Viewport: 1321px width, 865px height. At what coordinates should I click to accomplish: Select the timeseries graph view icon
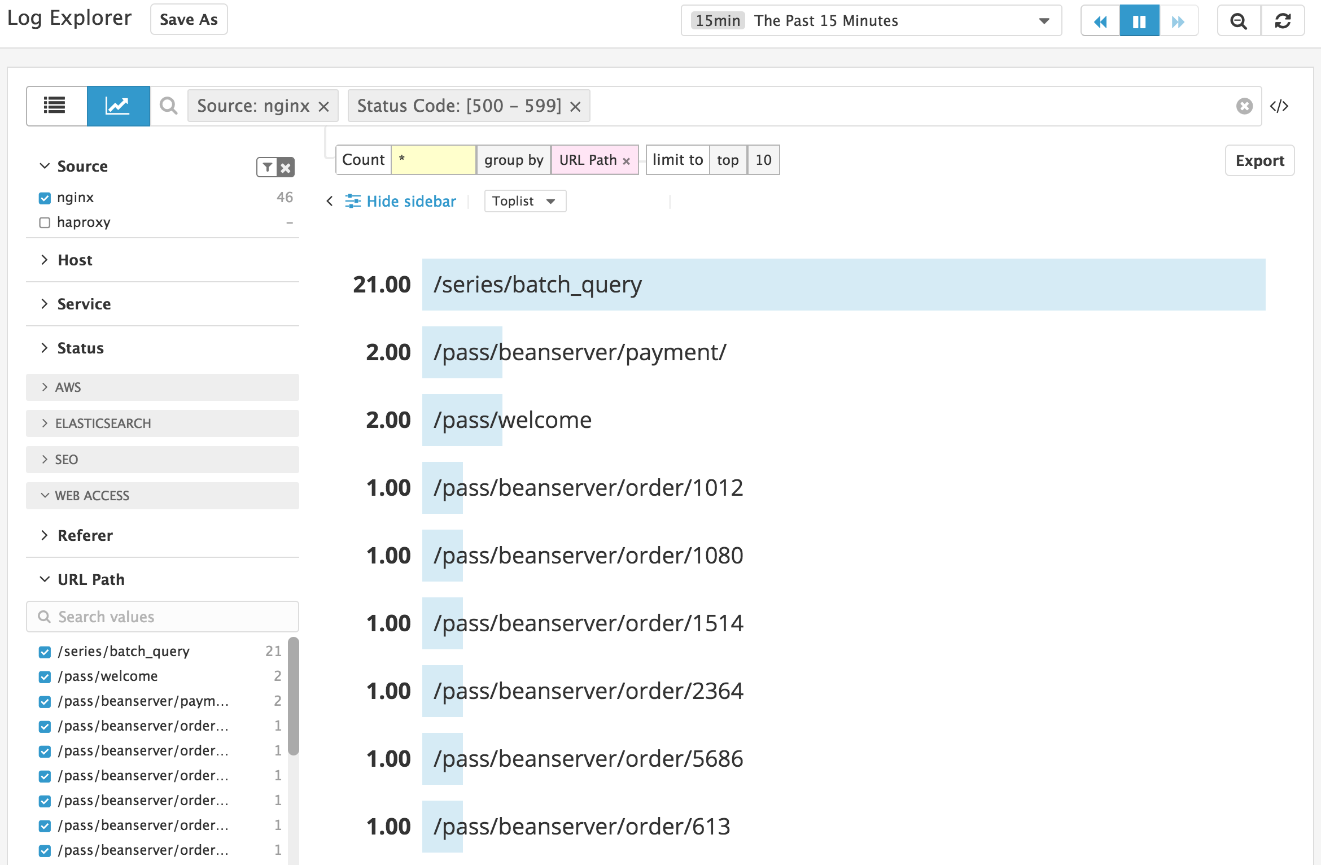click(x=118, y=106)
